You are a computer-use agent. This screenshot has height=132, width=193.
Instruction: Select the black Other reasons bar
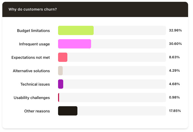pyautogui.click(x=68, y=111)
